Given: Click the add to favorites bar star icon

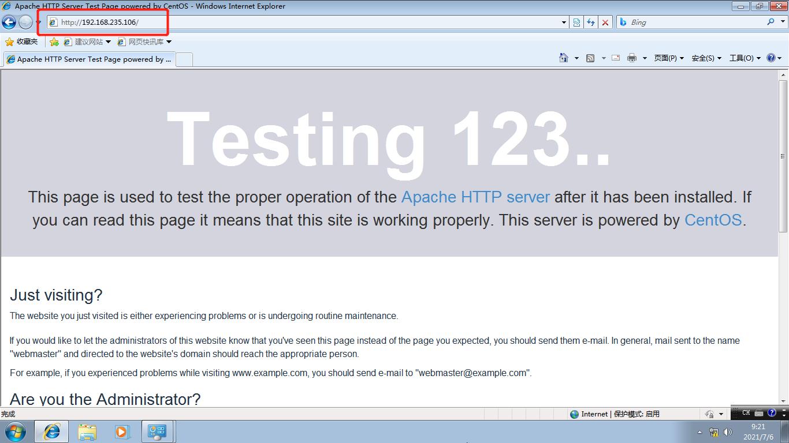Looking at the screenshot, I should pos(54,42).
